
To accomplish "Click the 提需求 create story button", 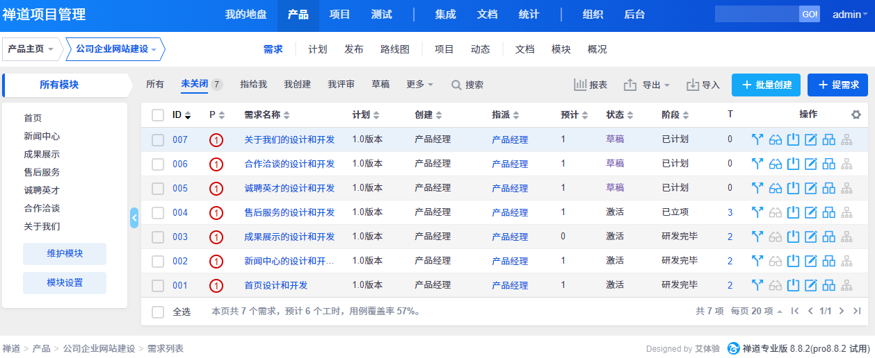I will (x=837, y=85).
